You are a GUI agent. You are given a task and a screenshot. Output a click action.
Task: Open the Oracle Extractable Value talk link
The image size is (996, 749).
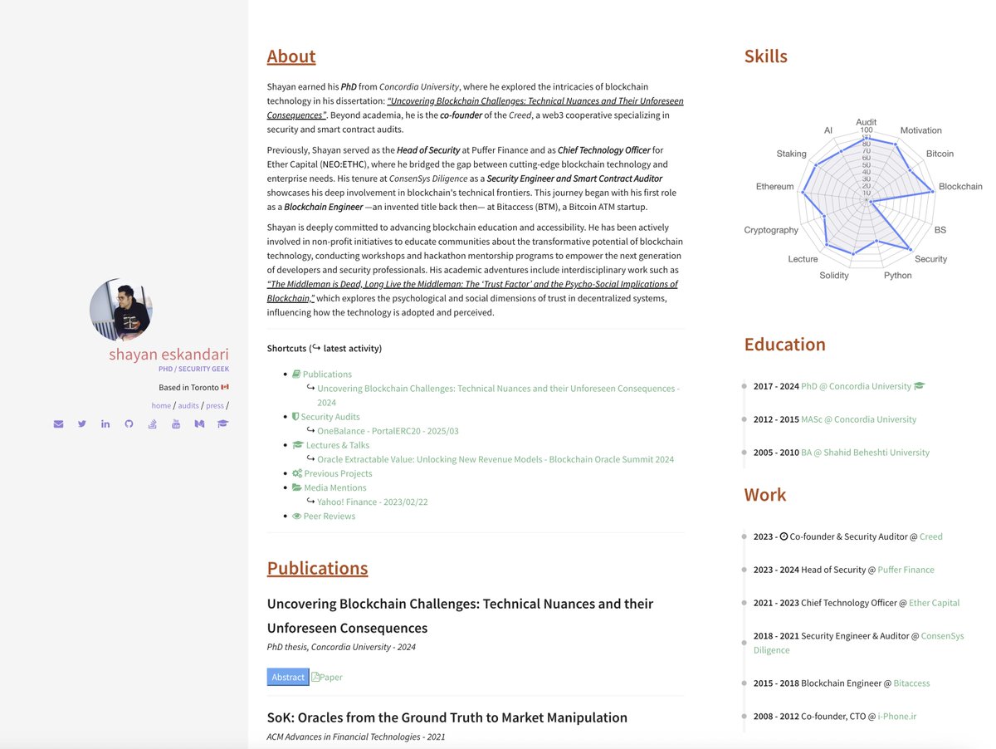[496, 459]
